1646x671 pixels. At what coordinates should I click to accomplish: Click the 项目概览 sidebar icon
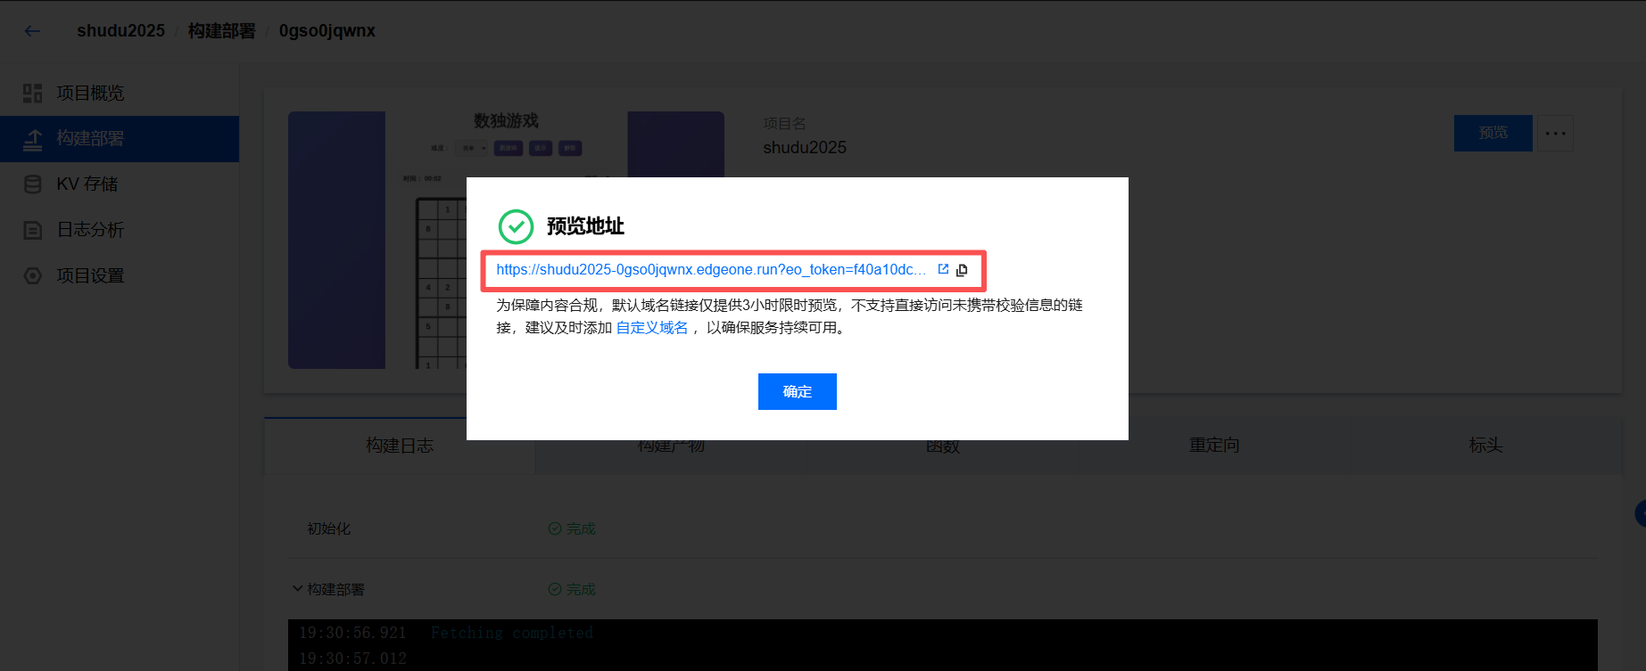[x=33, y=93]
